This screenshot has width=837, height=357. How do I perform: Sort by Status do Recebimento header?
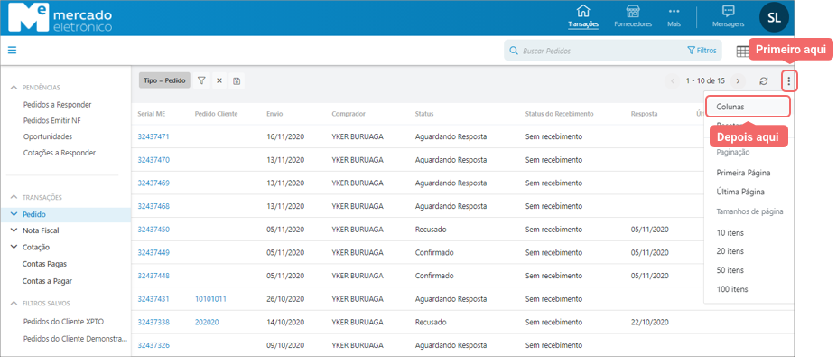point(560,114)
